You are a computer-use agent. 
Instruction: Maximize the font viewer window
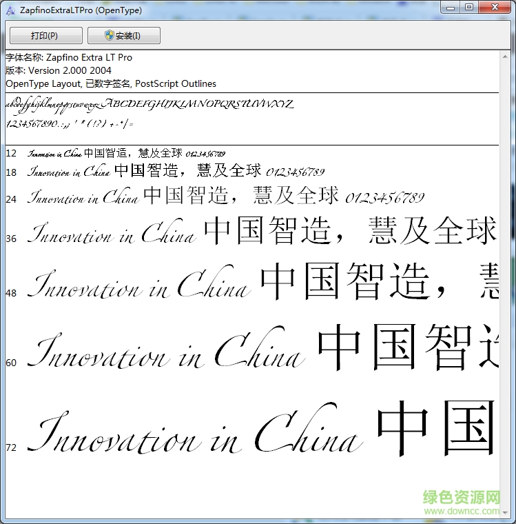(469, 8)
